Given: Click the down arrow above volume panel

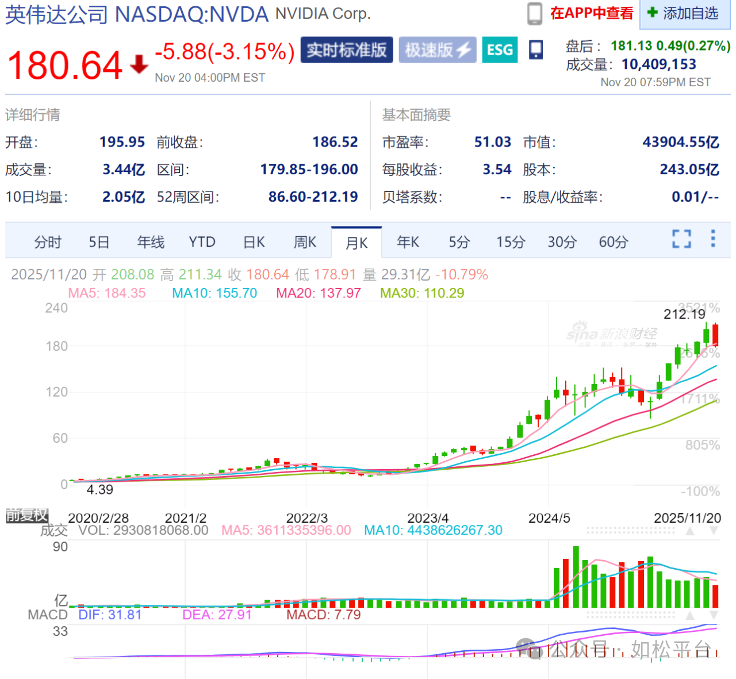Looking at the screenshot, I should click(x=714, y=531).
